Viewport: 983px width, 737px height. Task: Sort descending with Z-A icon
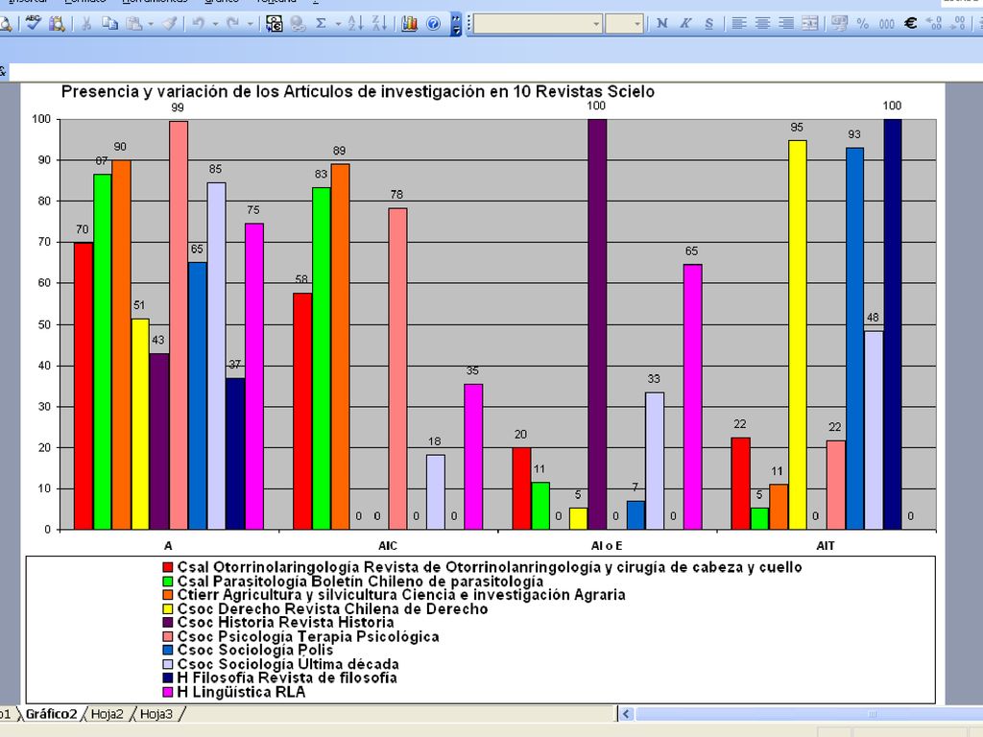379,24
